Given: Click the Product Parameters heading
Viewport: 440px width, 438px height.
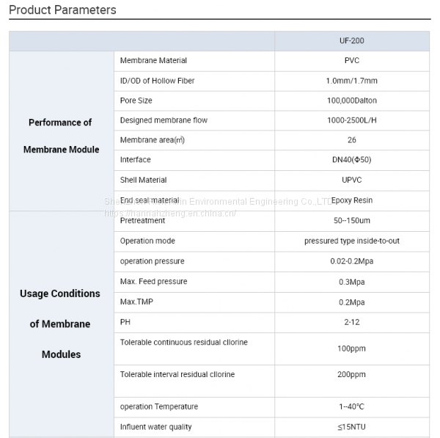Looking at the screenshot, I should [62, 10].
